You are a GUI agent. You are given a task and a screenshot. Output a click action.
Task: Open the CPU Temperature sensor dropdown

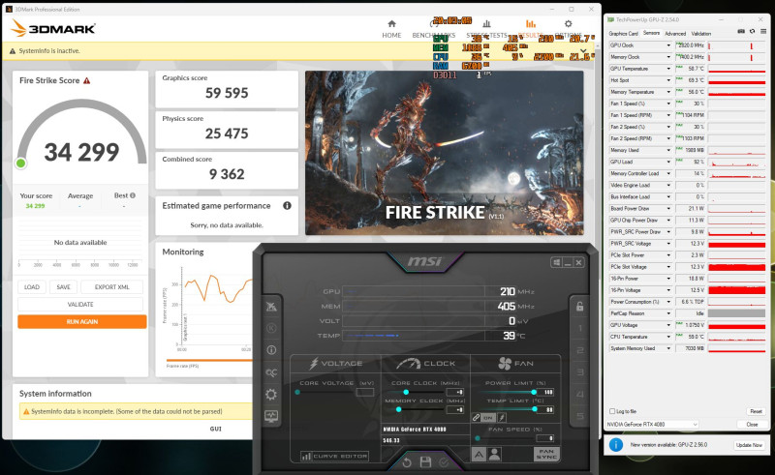point(668,337)
